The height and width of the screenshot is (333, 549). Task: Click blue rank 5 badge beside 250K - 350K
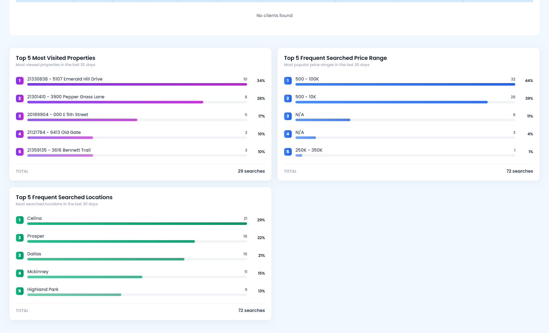click(288, 152)
